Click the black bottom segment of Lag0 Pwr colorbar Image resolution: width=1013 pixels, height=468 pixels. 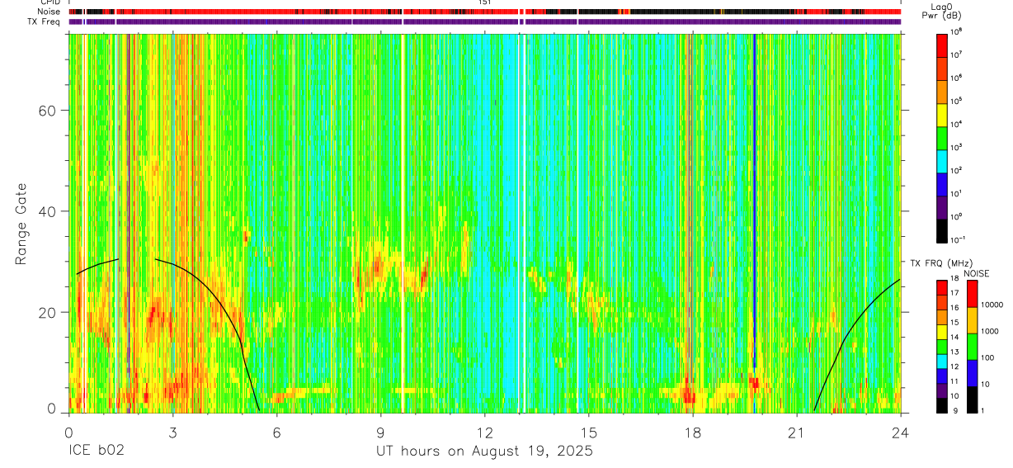942,232
